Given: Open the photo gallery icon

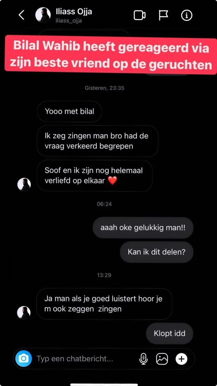Looking at the screenshot, I should click(x=162, y=358).
